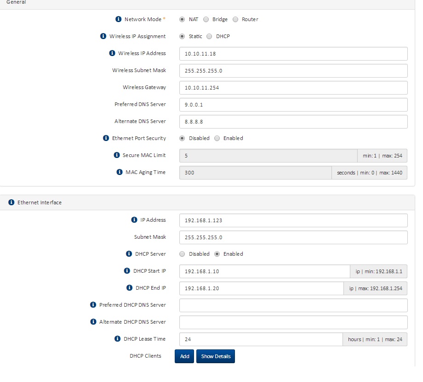
Task: Click the Wireless Subnet Mask field
Action: point(293,70)
